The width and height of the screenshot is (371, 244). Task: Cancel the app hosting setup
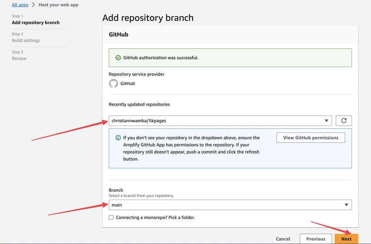click(283, 239)
